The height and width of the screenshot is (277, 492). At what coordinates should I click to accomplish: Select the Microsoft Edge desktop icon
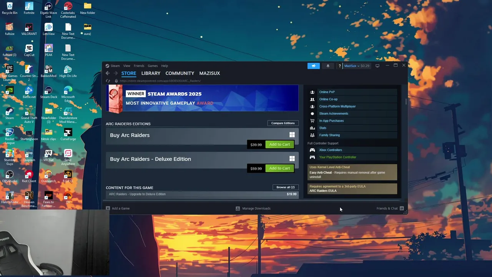point(68,94)
